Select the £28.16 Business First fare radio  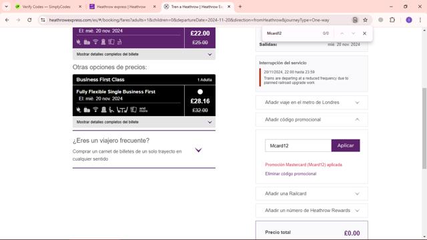(200, 92)
